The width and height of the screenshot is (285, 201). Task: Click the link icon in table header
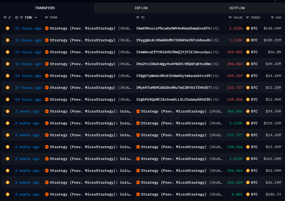coord(10,17)
